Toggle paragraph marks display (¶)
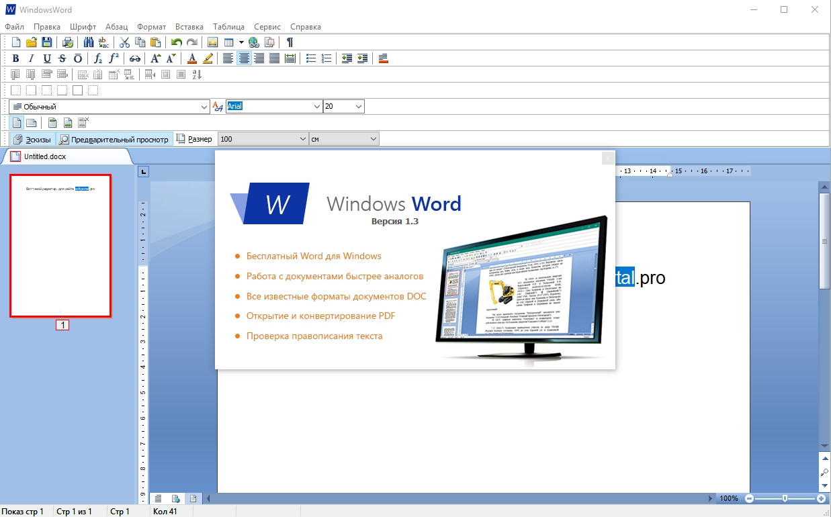 pos(290,42)
